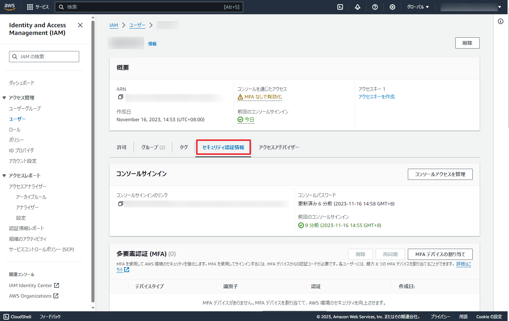
Task: Open 組織のアクティビティ in the sidebar
Action: (28, 239)
